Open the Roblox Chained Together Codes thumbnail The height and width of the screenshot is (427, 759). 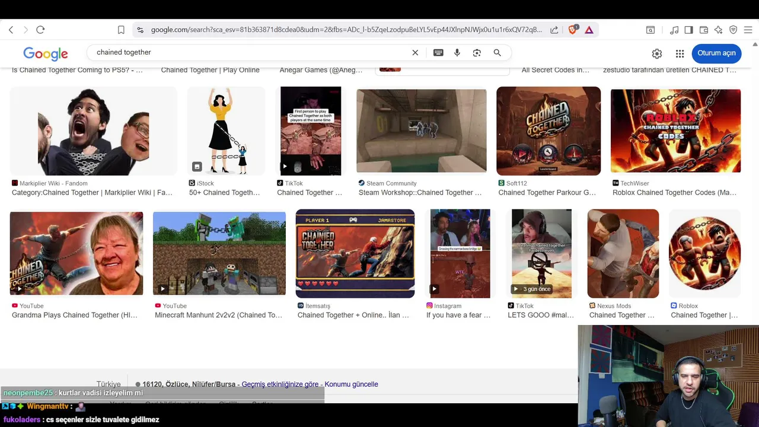[x=676, y=131]
